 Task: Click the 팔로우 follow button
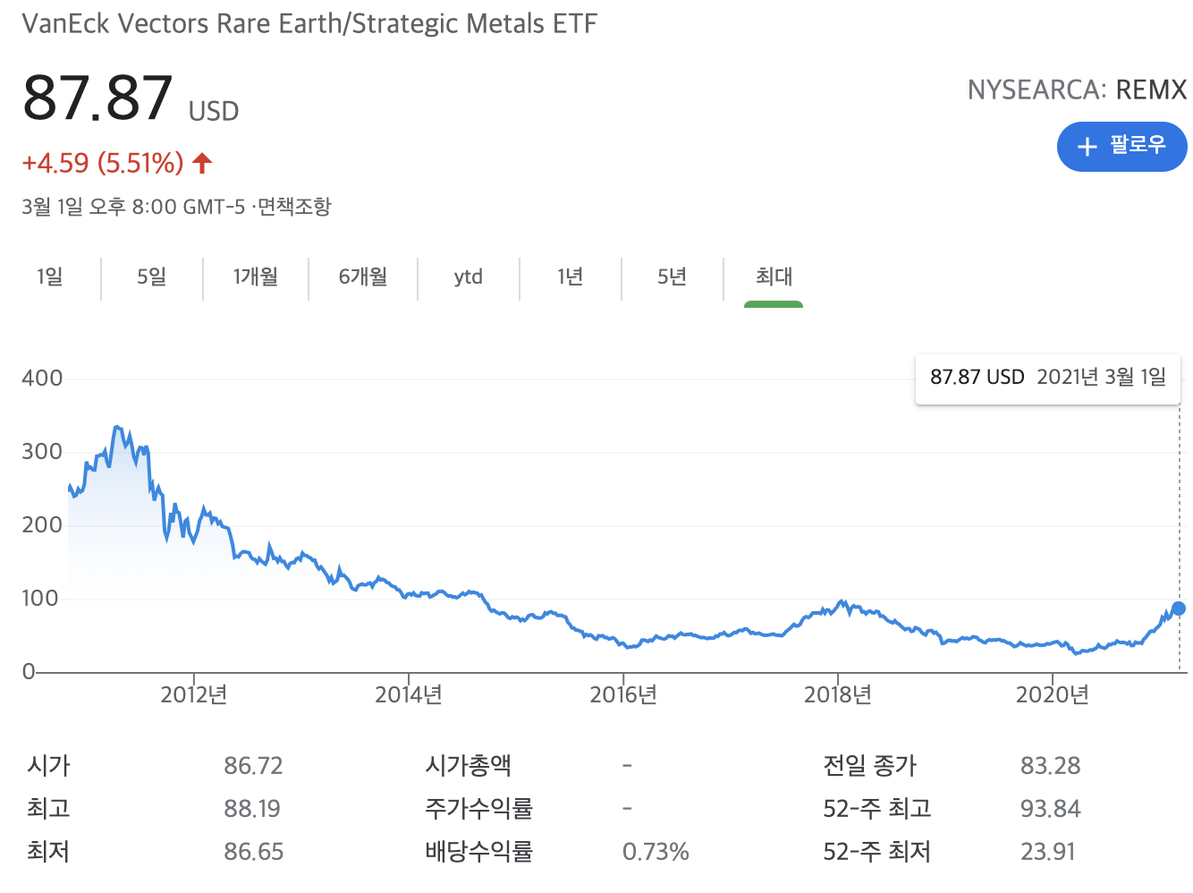(x=1121, y=147)
